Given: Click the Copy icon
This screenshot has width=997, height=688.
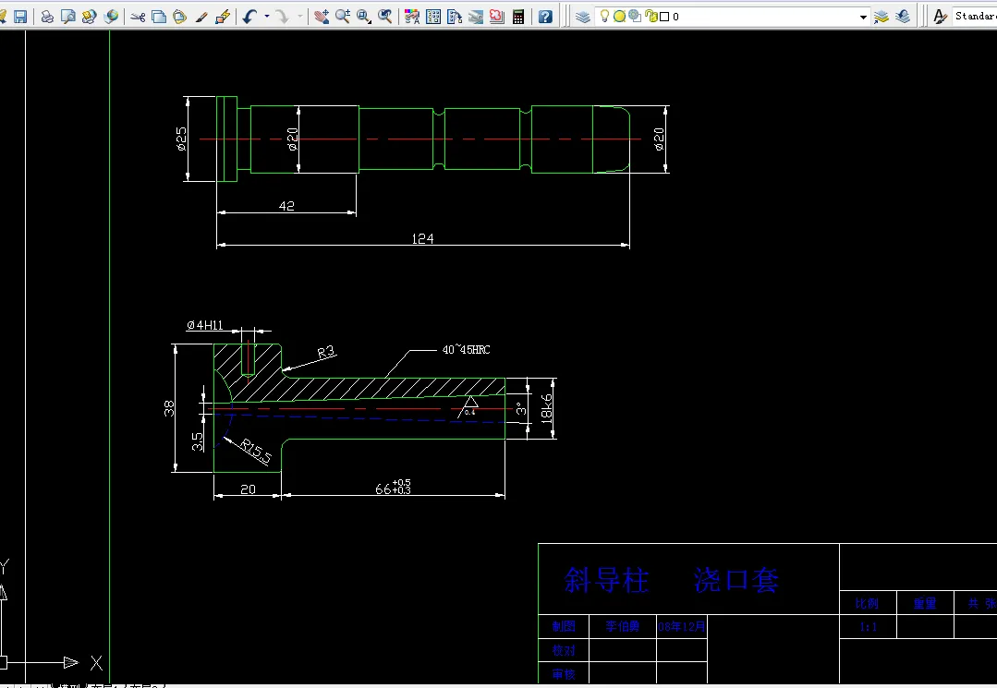Looking at the screenshot, I should [x=159, y=17].
